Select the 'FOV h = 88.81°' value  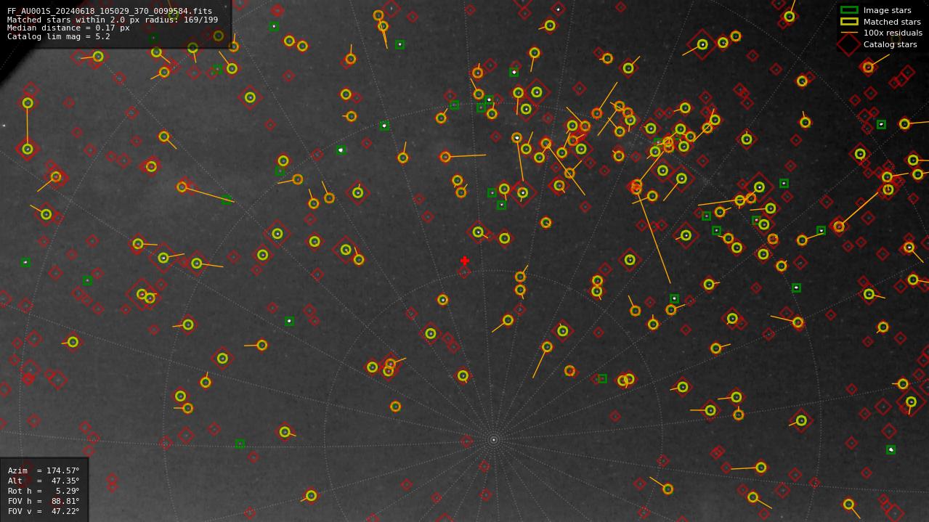pos(44,501)
